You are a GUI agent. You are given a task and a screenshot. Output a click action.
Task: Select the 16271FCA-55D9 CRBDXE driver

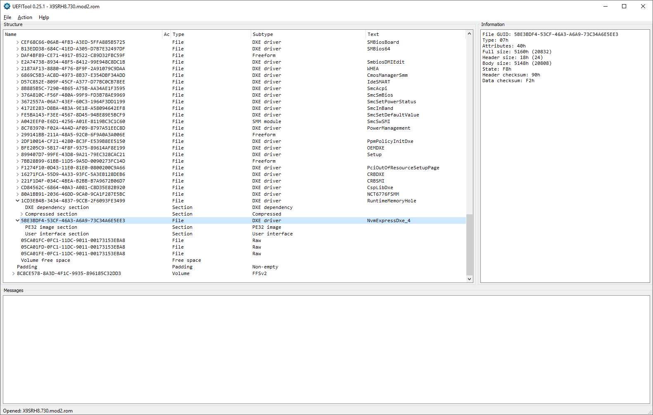235,174
